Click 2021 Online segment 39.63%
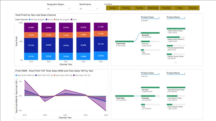This screenshot has height=121, width=216. 66,45
